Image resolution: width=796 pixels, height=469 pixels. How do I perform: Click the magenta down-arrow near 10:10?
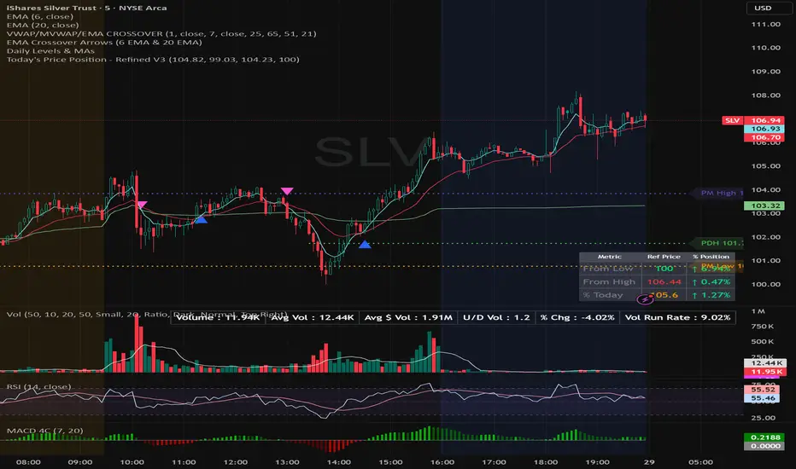(142, 205)
